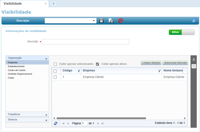Click the save-as copy icon
Screen dimensions: 200x132
coord(111,21)
